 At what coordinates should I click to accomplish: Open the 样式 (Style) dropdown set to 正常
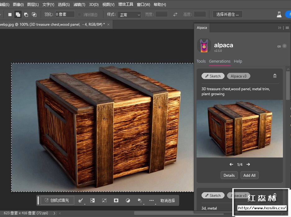[x=130, y=15]
